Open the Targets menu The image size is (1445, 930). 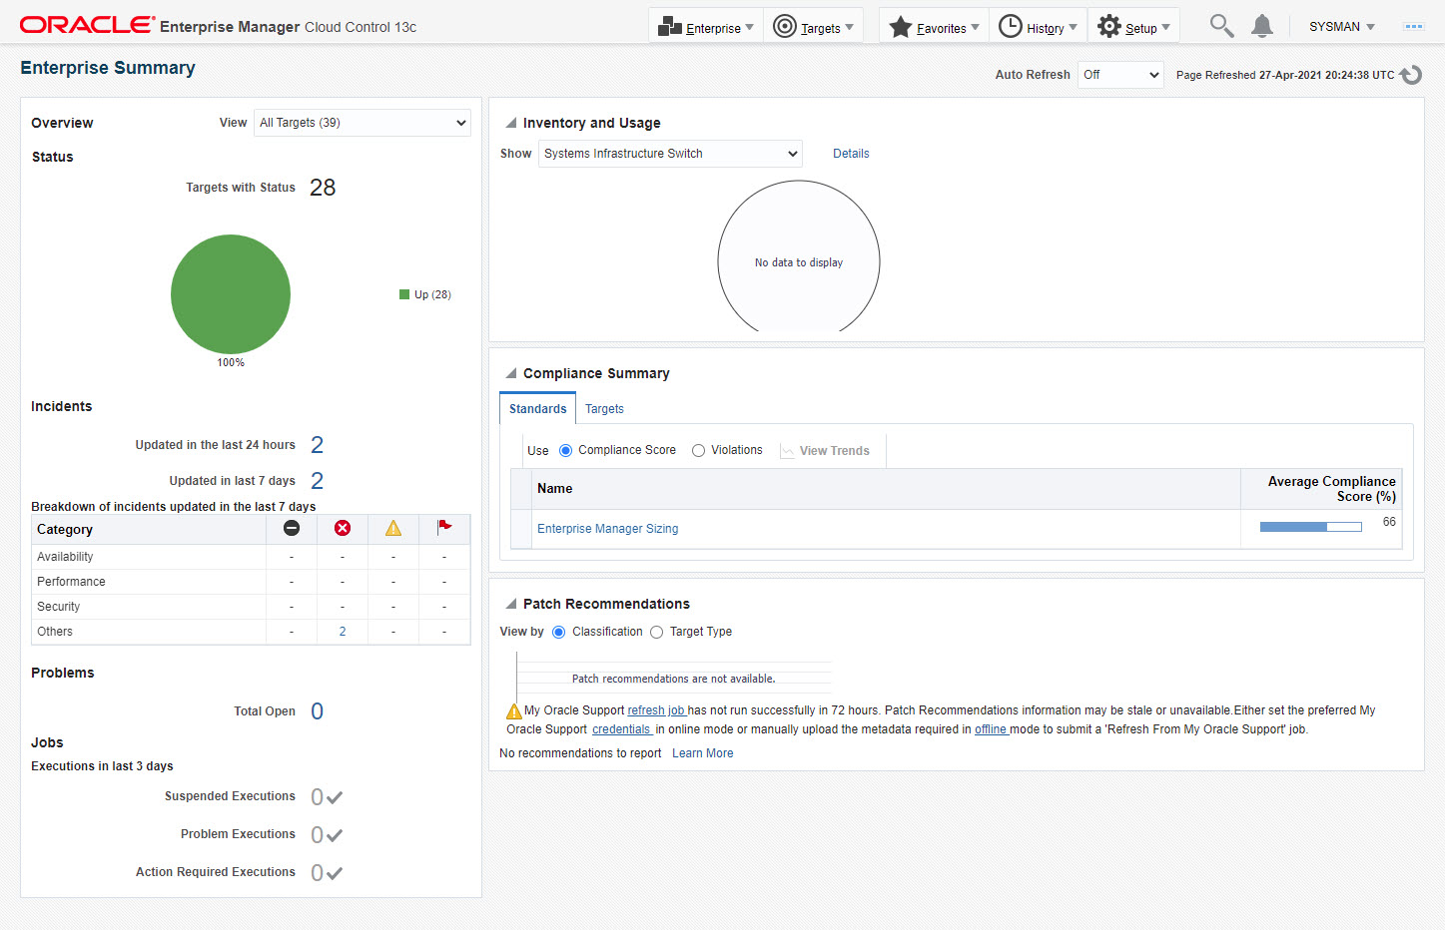[814, 27]
